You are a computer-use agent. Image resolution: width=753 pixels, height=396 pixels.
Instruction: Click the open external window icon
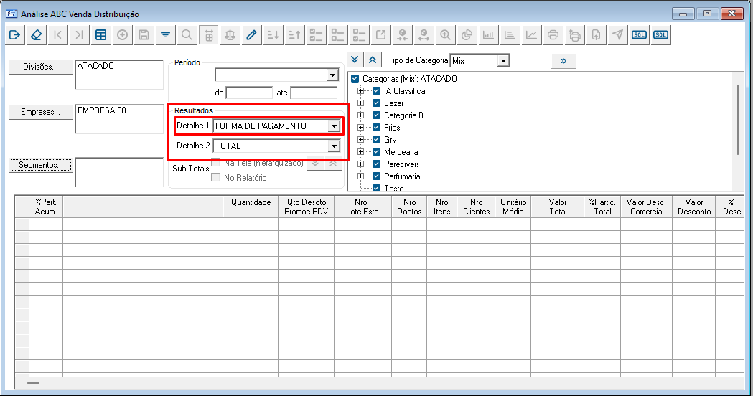381,35
